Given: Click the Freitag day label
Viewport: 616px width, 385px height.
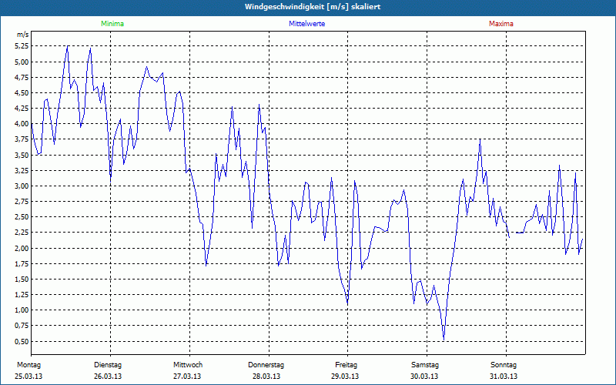Looking at the screenshot, I should [346, 365].
